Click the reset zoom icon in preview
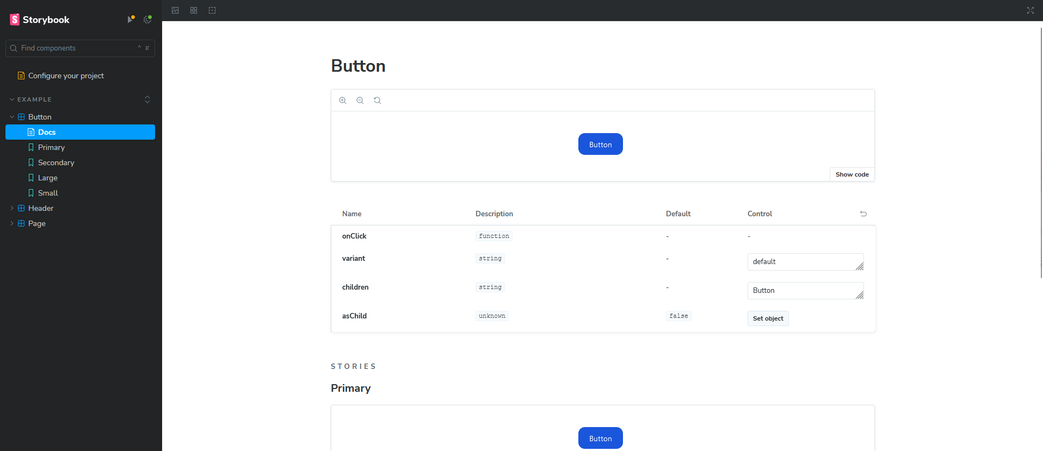 (x=378, y=101)
